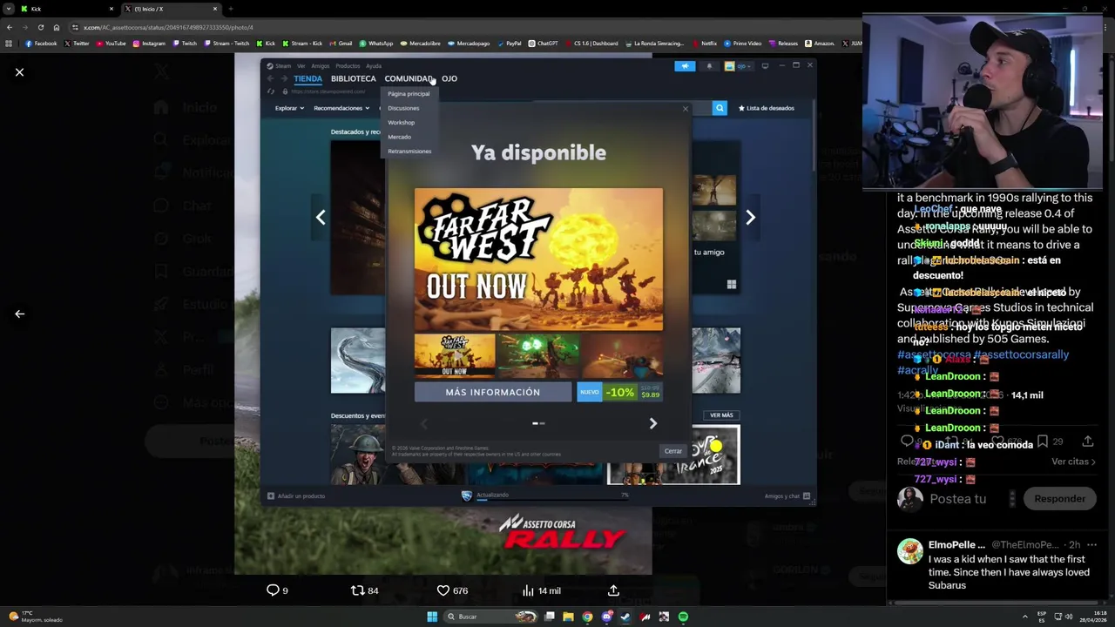
Task: Bookmark the tweet in sidebar
Action: pyautogui.click(x=1042, y=442)
